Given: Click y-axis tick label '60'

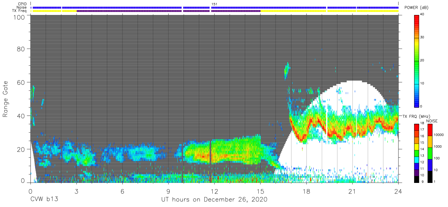Looking at the screenshot, I should click(21, 82).
